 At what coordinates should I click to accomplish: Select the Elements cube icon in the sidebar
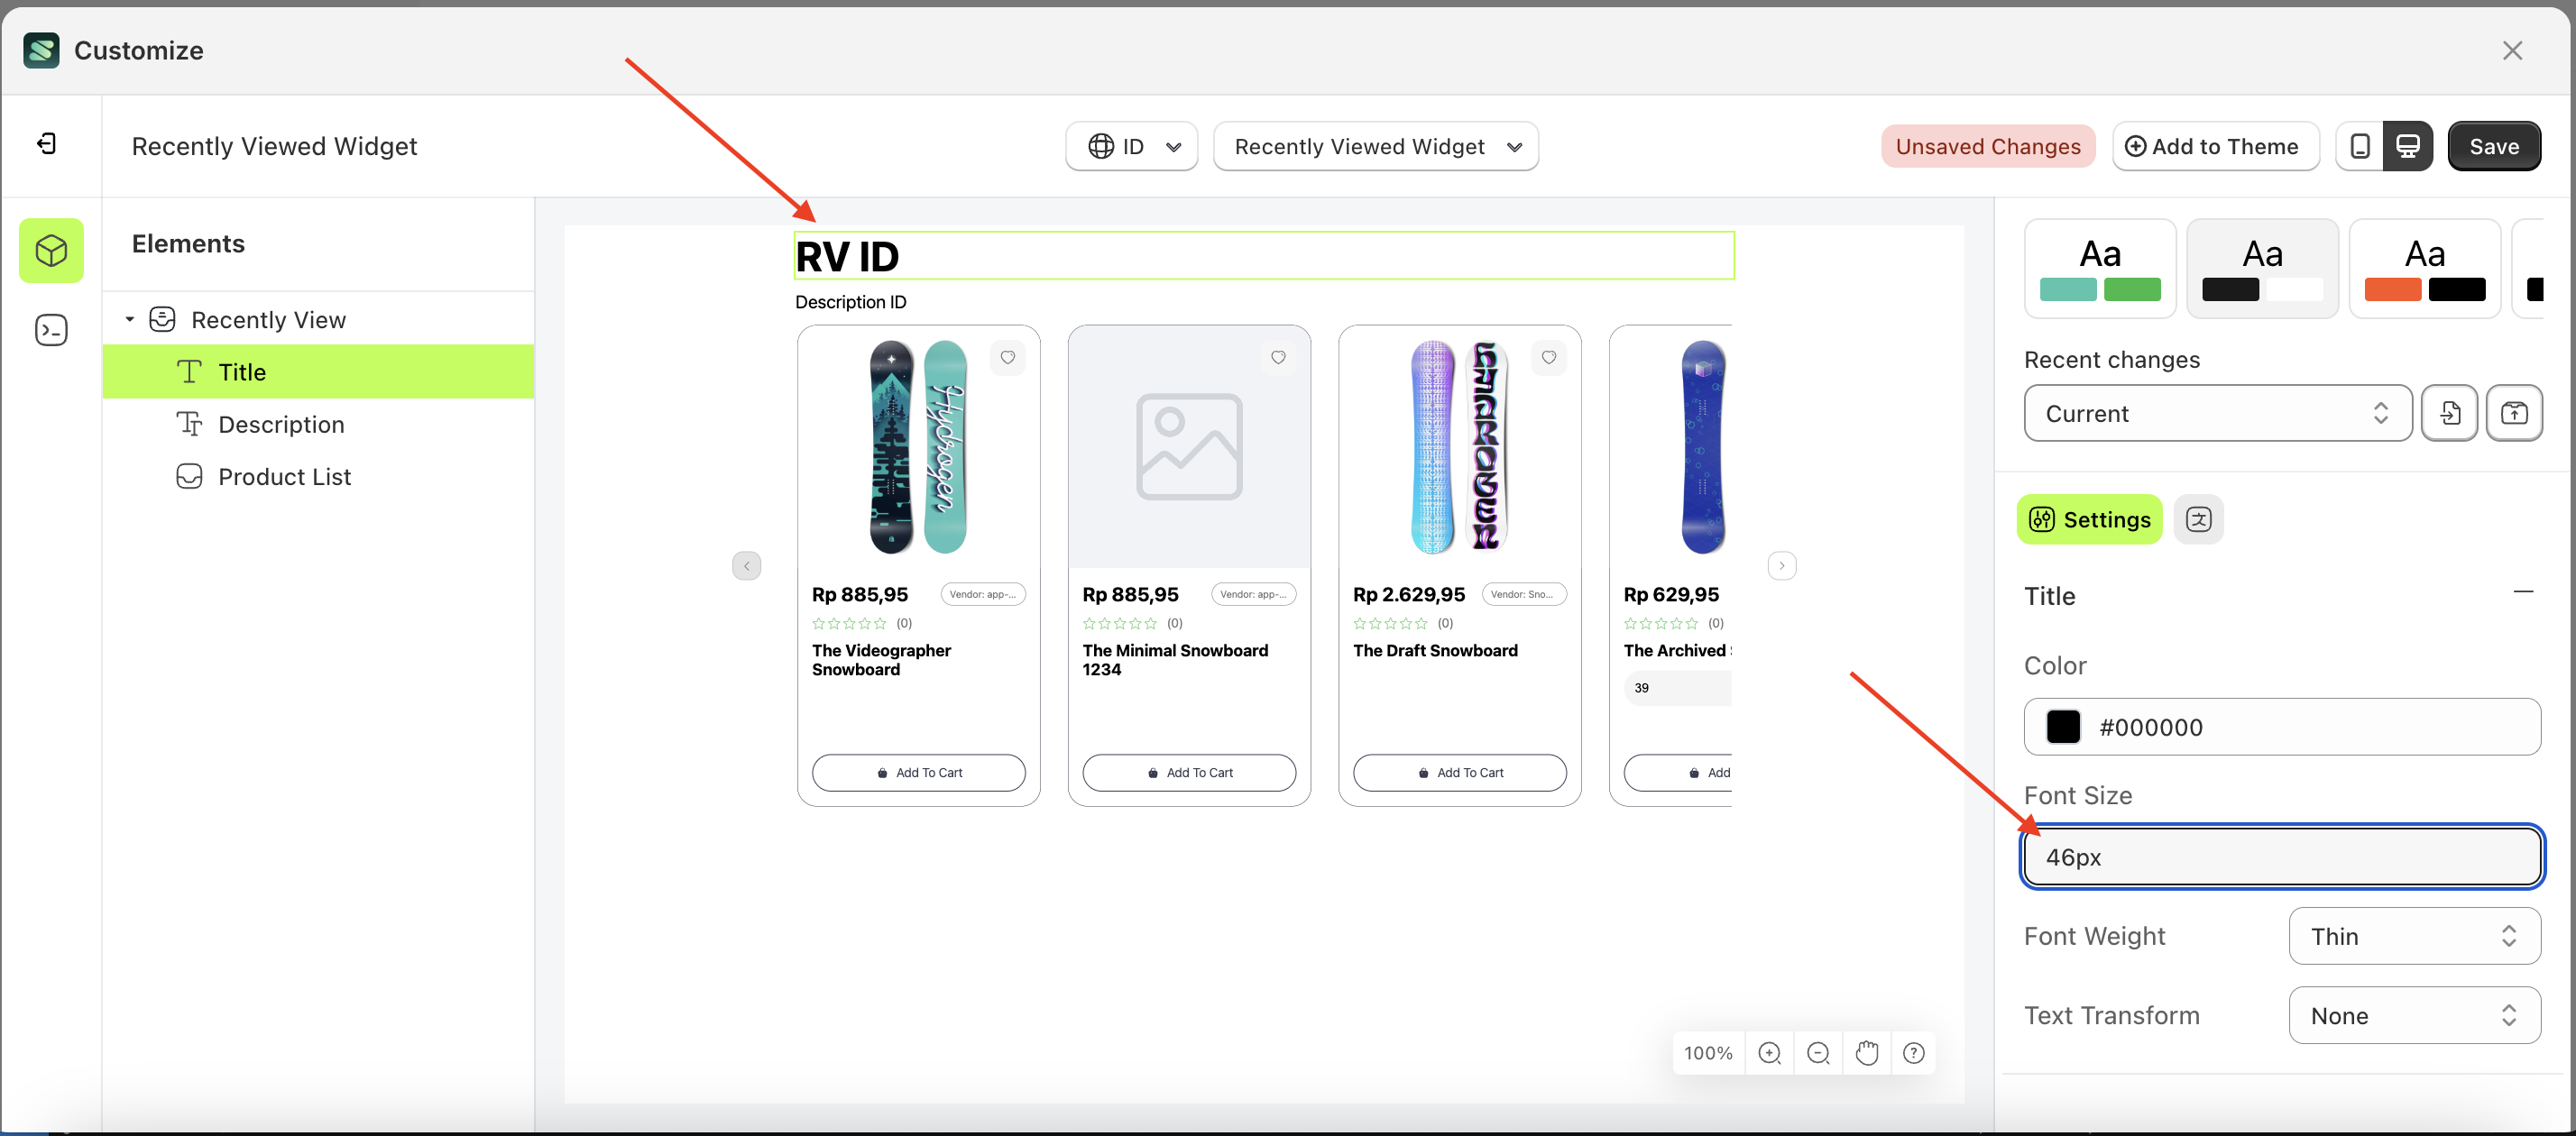(x=51, y=250)
